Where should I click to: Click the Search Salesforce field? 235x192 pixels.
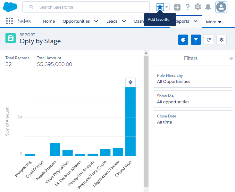pos(90,7)
